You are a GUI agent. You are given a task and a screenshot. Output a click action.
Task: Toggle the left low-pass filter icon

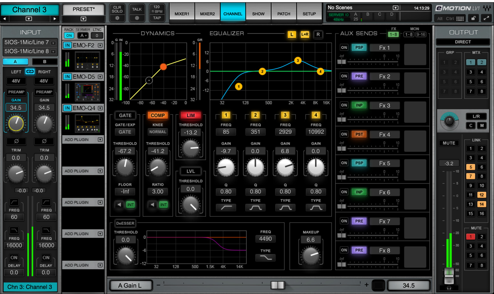14,230
